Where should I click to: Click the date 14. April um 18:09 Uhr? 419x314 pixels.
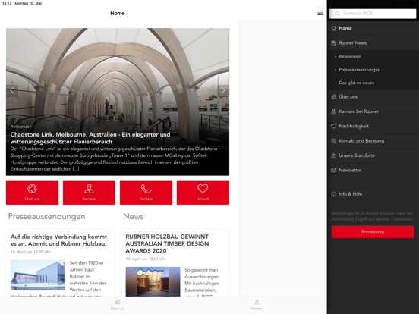tap(30, 252)
